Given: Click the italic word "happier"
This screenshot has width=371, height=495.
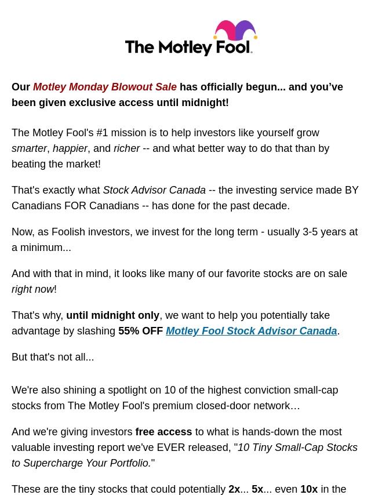Looking at the screenshot, I should [x=70, y=148].
